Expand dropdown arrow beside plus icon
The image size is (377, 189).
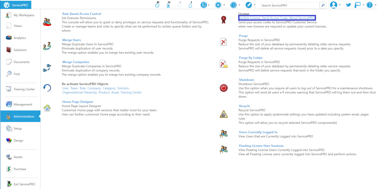[x=224, y=5]
